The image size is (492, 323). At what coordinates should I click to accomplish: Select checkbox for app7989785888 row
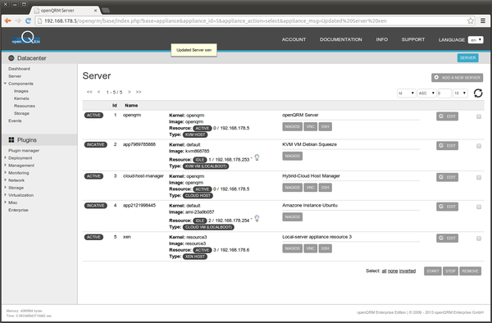[x=479, y=146]
